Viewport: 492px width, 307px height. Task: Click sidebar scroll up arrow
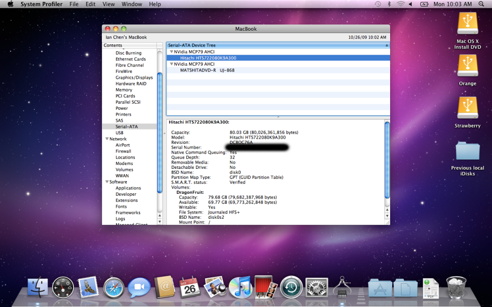coord(160,215)
